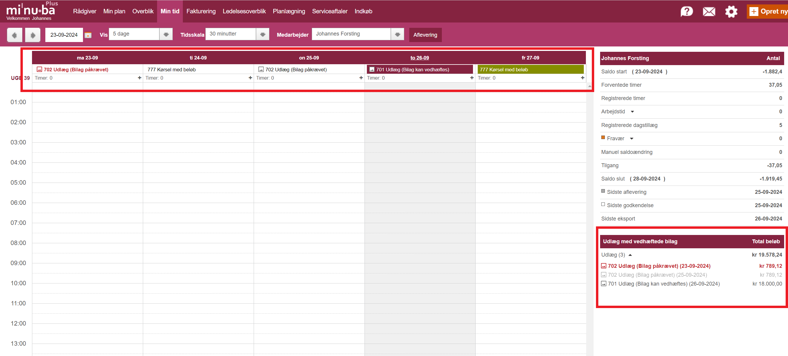
Task: Select 702 Udlæg entry on ma 23-09
Action: (76, 69)
